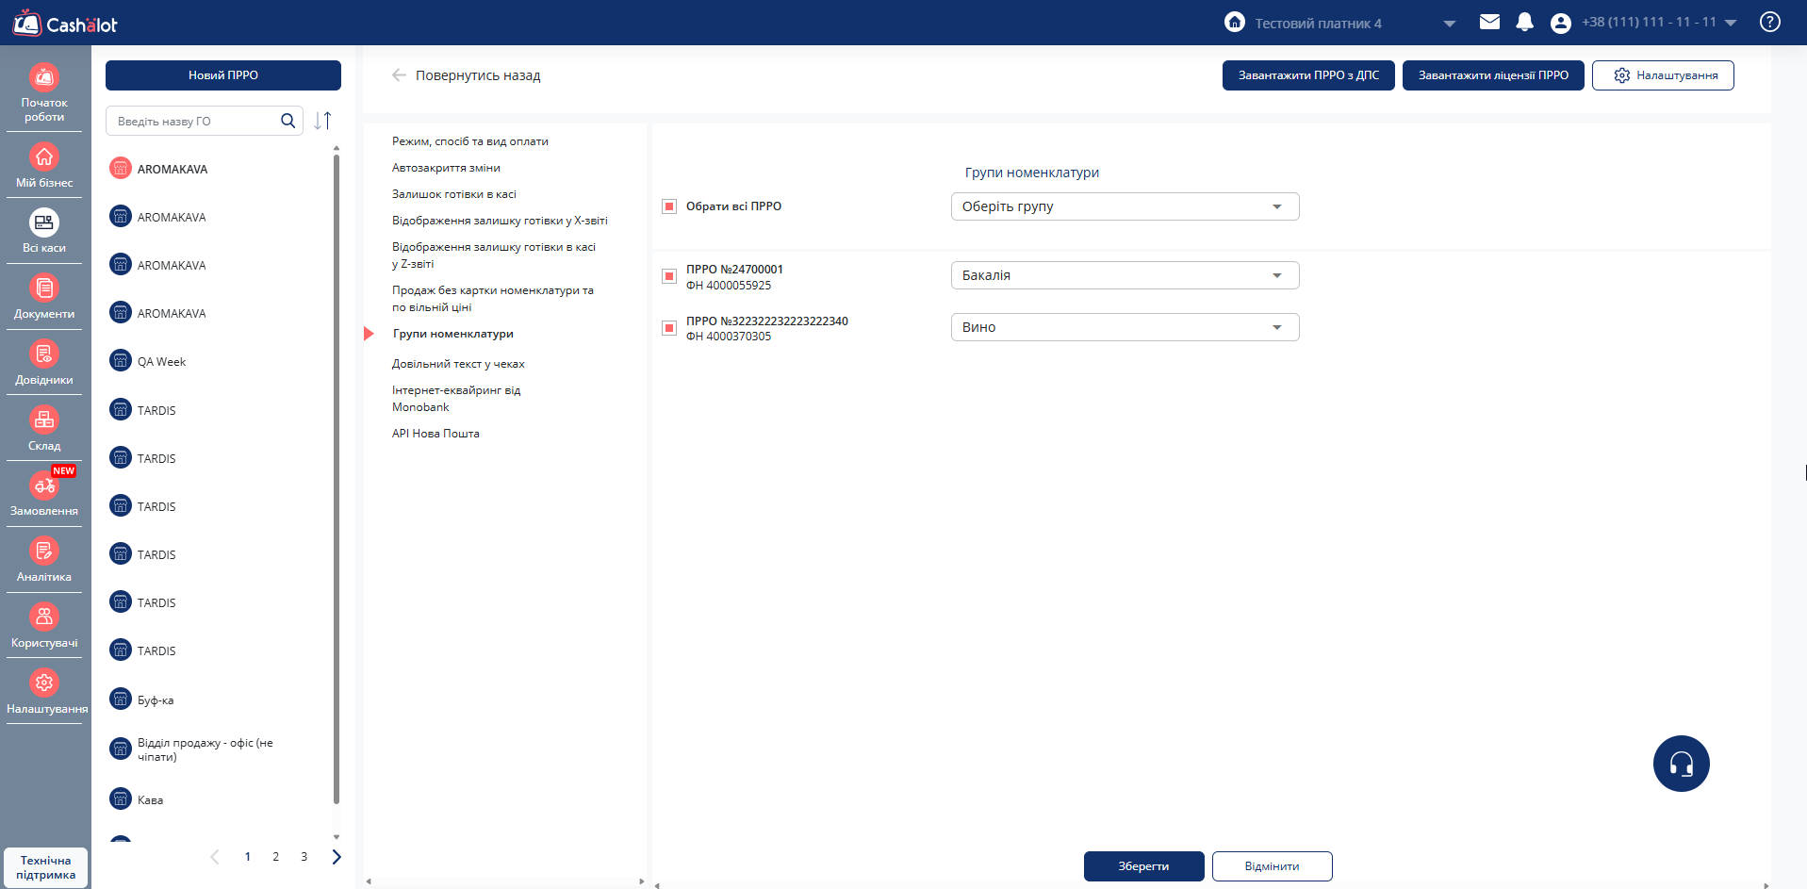This screenshot has width=1807, height=889.
Task: Open the headset support chat button
Action: [x=1681, y=764]
